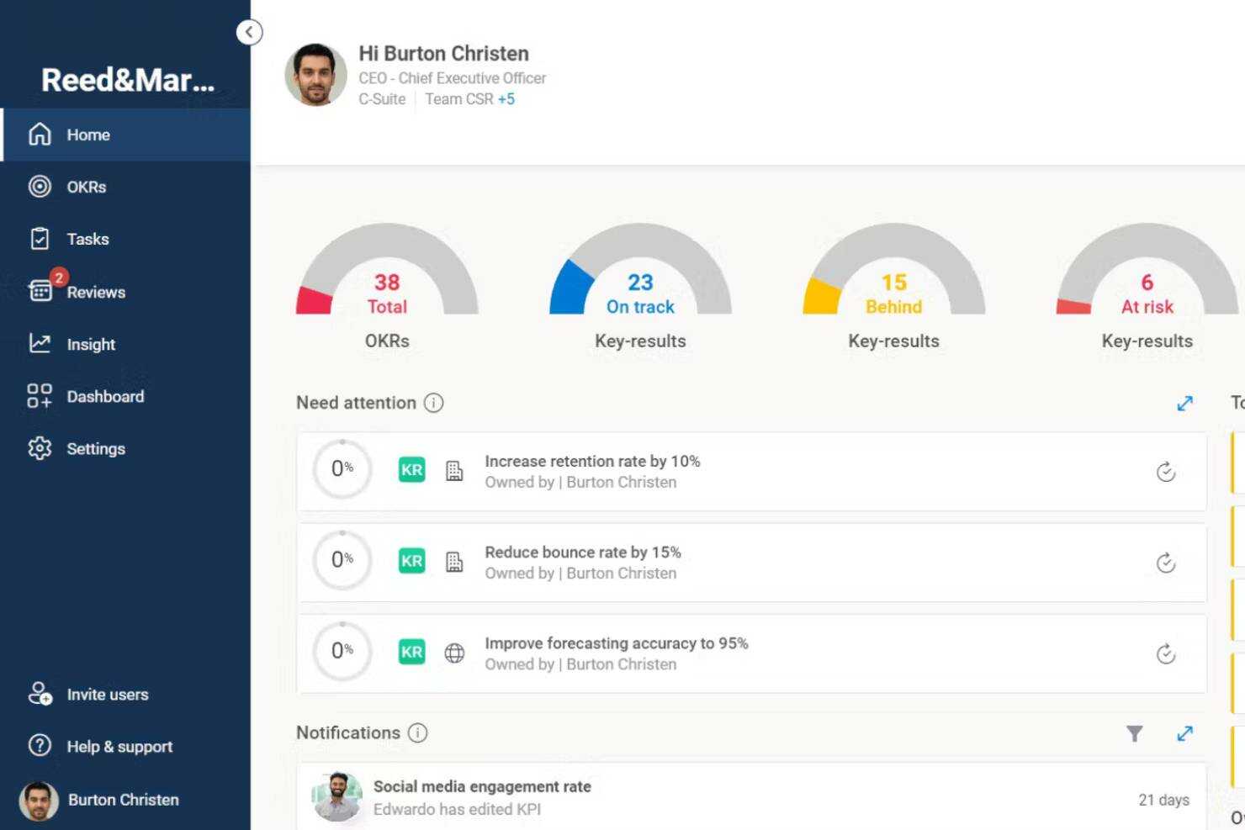1245x830 pixels.
Task: Open the OKRs section in sidebar
Action: 85,187
